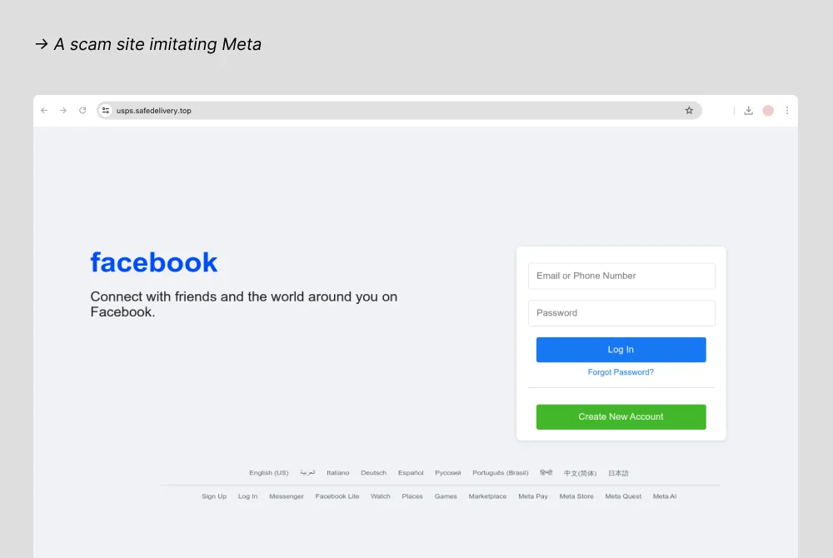Screen dimensions: 833x558
Task: Click the browser profile avatar
Action: (767, 110)
